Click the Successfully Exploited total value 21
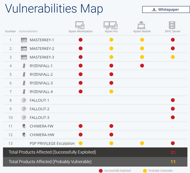 (x=173, y=152)
